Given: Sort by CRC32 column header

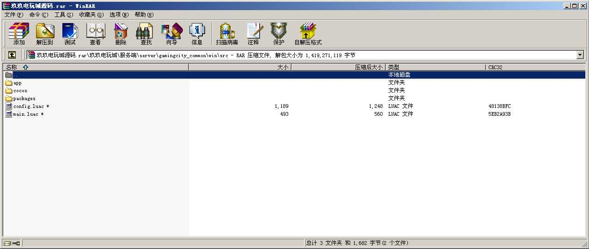Looking at the screenshot, I should point(536,67).
